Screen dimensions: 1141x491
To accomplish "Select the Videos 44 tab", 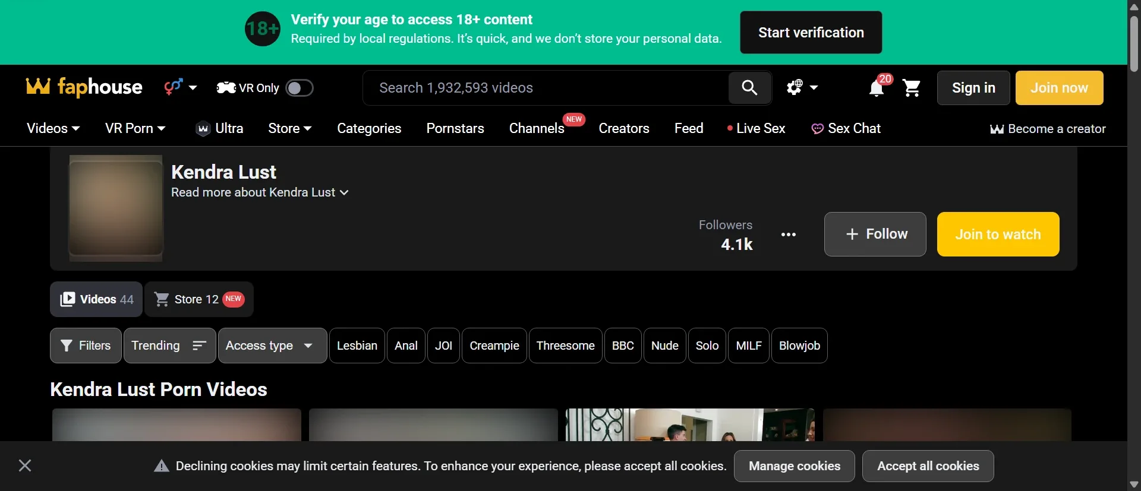I will [x=96, y=299].
